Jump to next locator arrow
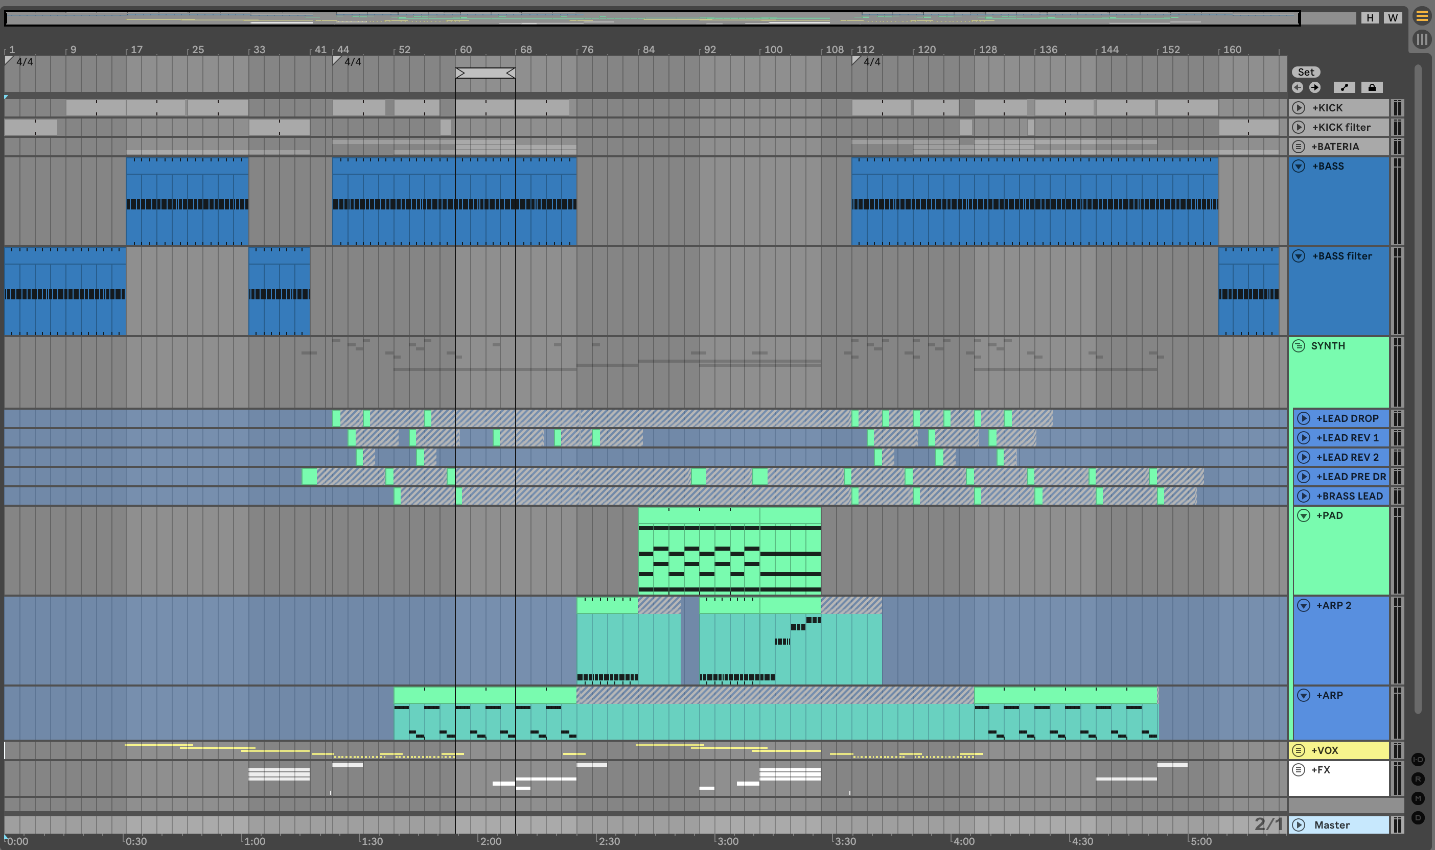This screenshot has height=850, width=1435. (x=1315, y=87)
